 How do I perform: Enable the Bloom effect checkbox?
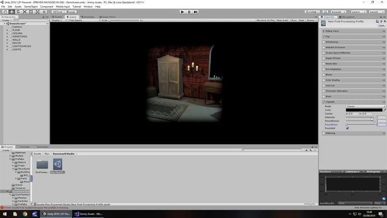324,74
